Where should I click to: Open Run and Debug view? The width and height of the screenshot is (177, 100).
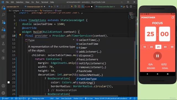3,29
